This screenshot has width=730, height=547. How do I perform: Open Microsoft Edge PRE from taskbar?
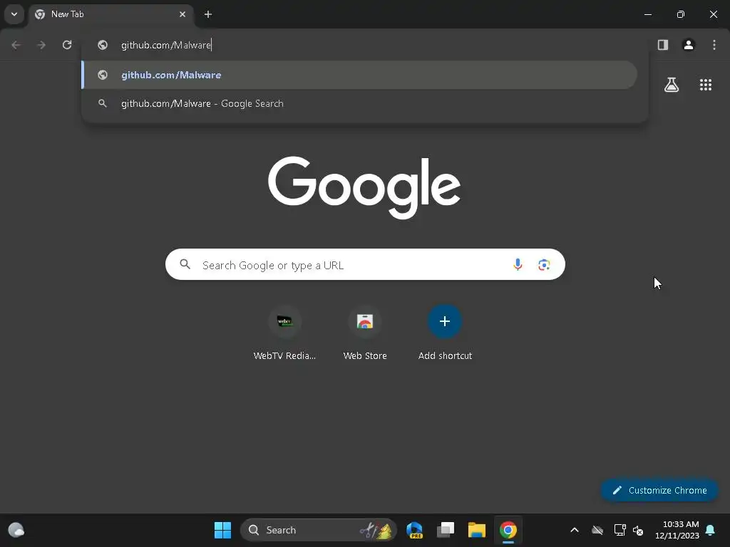click(x=414, y=530)
